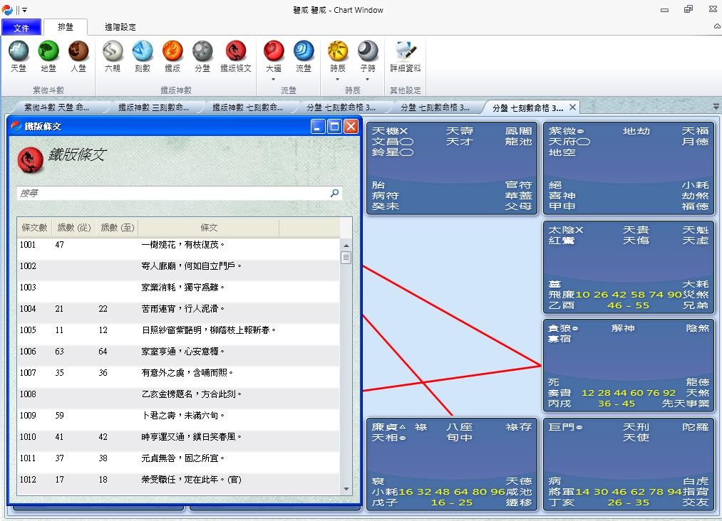Click the 大運 (Major Luck) icon
The width and height of the screenshot is (722, 521).
tap(273, 57)
